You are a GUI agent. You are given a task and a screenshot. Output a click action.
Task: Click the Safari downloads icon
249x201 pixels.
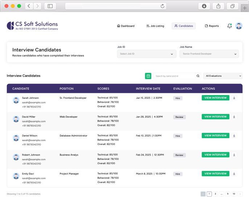point(204,6)
